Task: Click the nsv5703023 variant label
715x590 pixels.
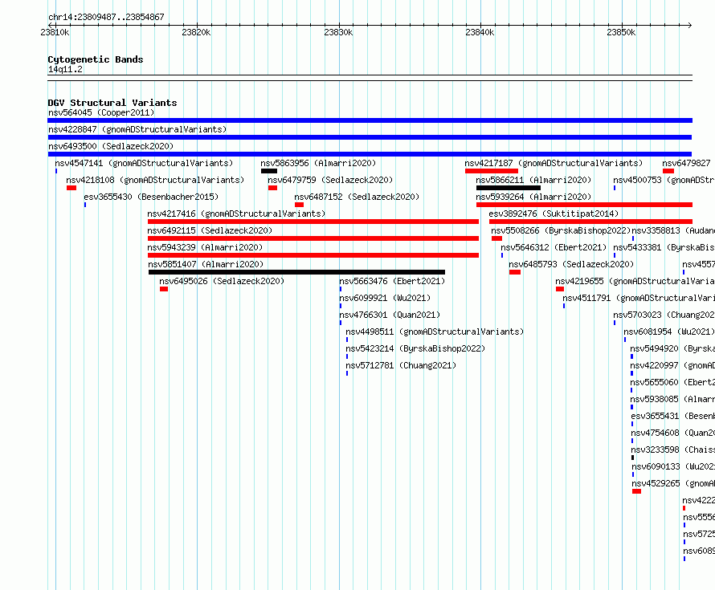Action: [664, 315]
